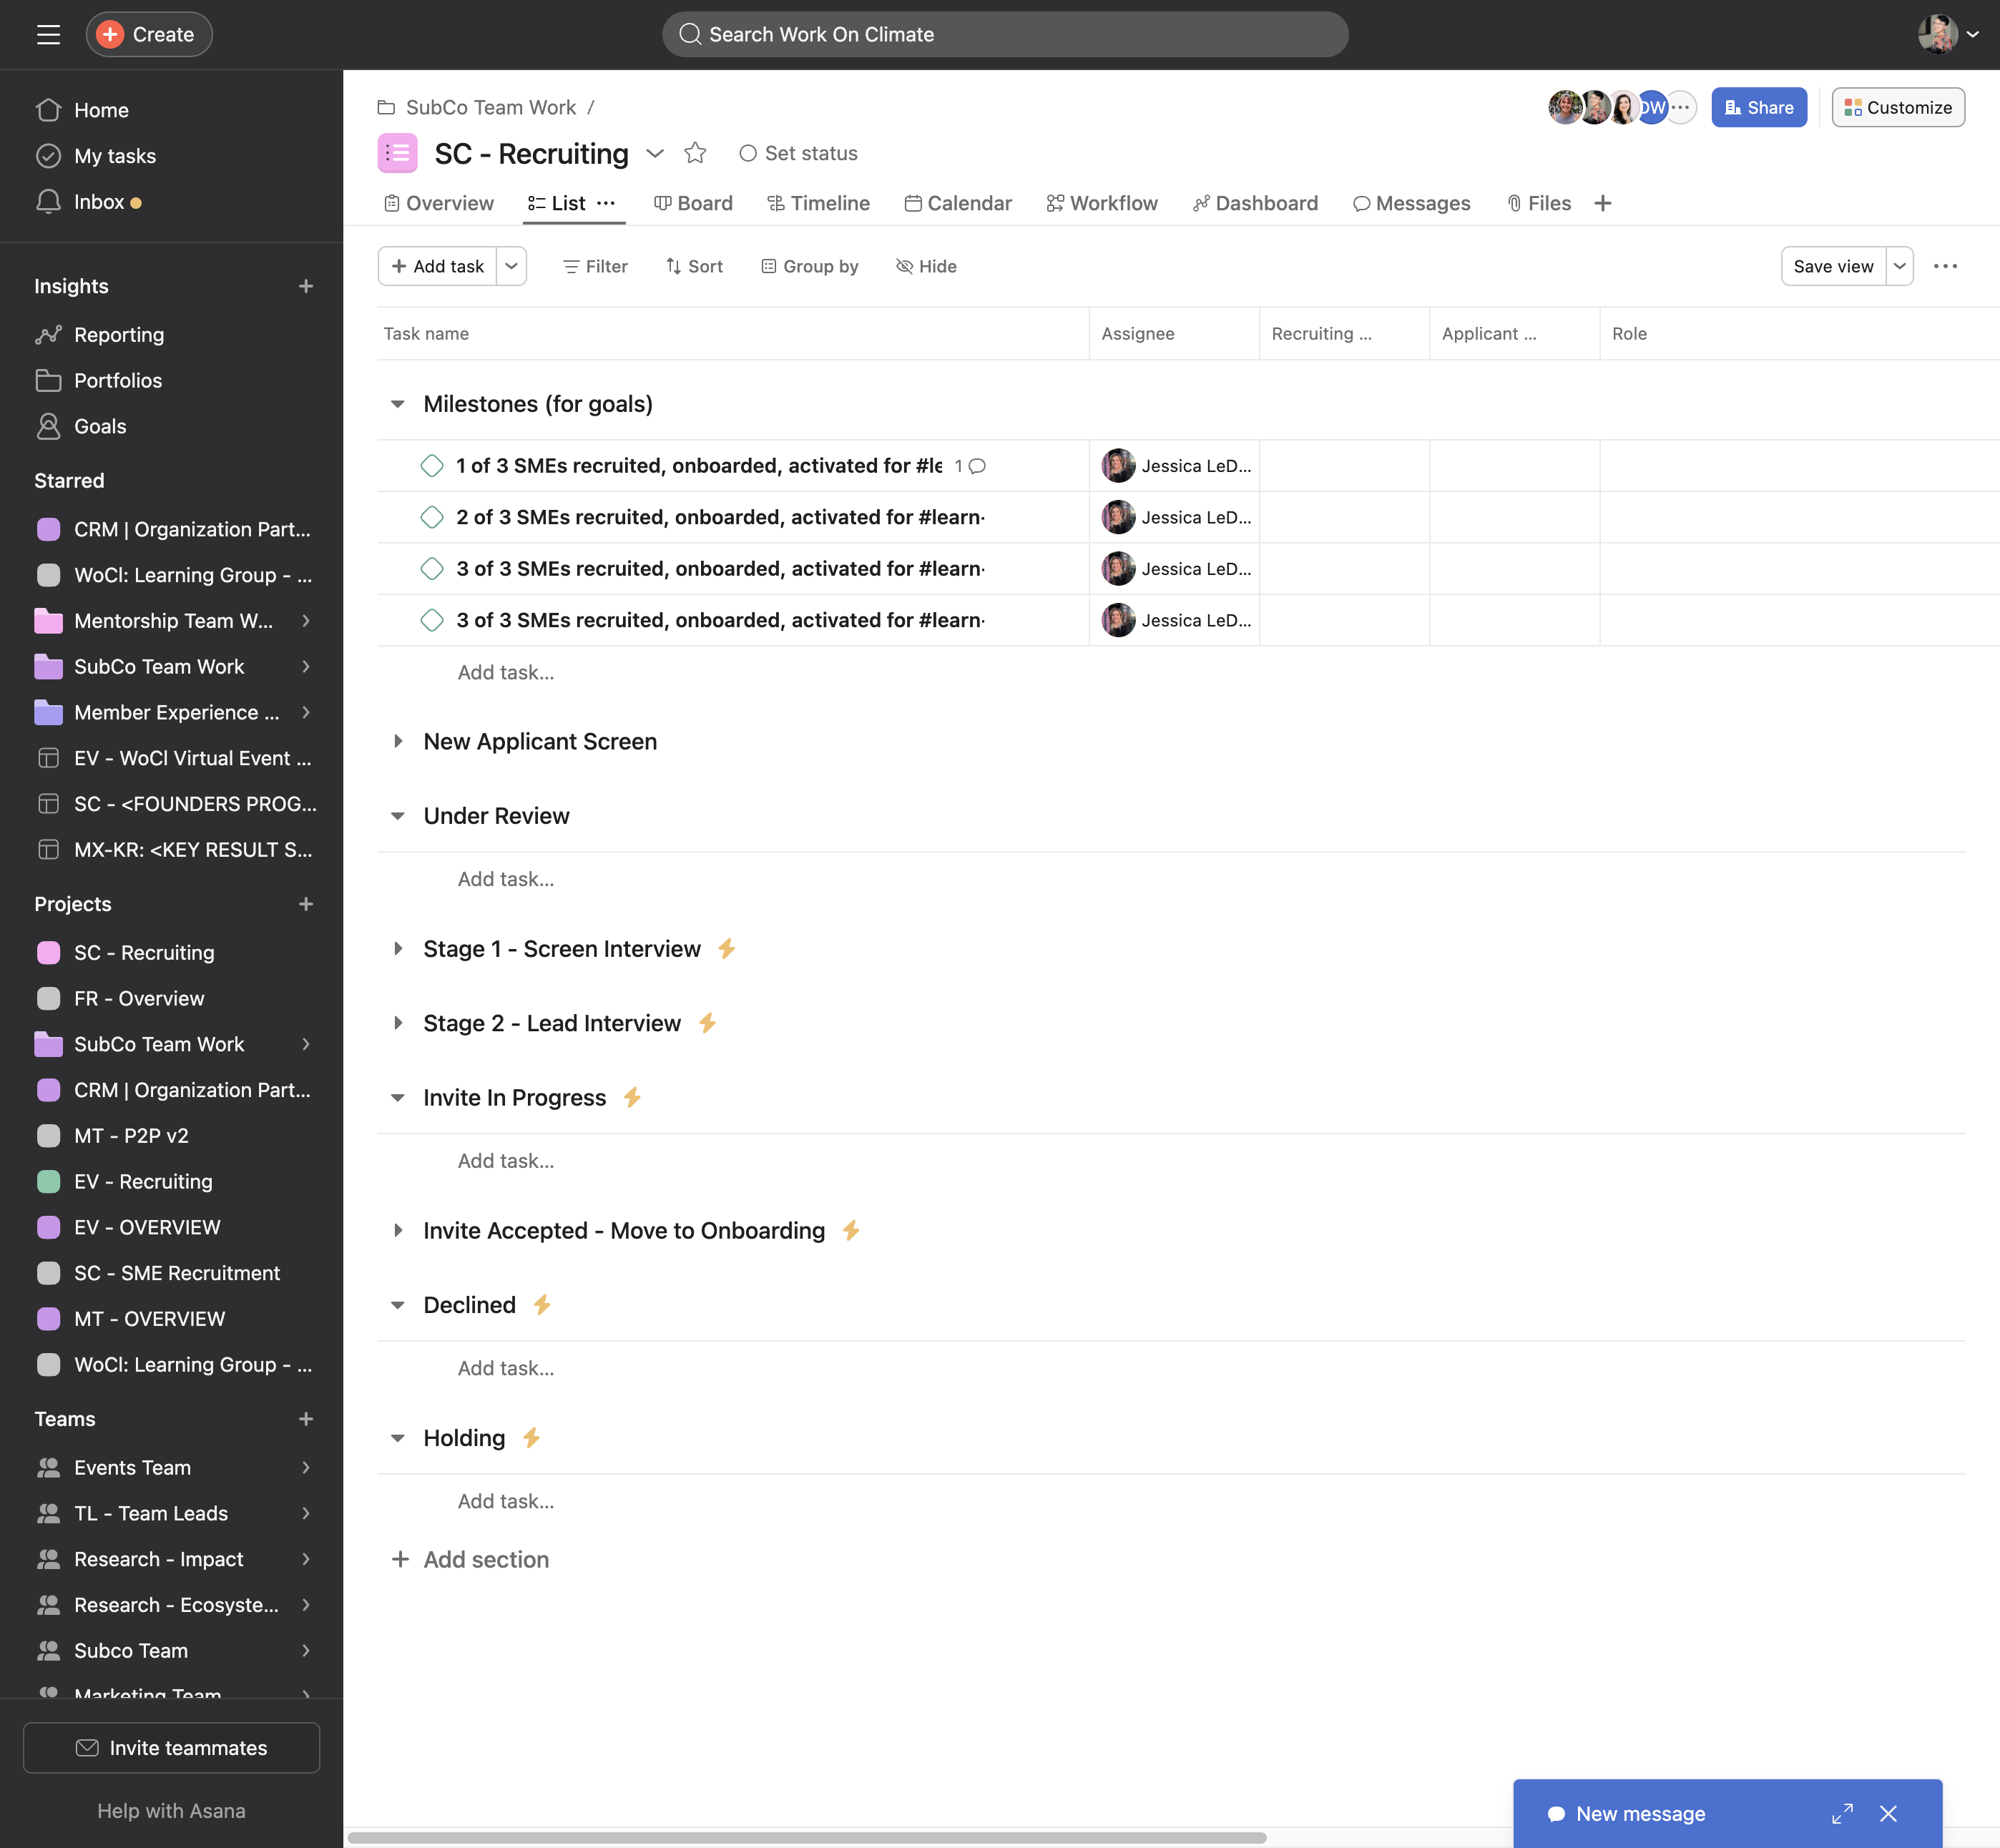The height and width of the screenshot is (1848, 2000).
Task: Click EV - Recruiting green color square
Action: 48,1182
